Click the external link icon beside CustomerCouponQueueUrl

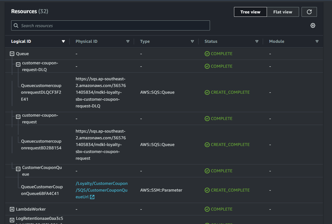click(x=92, y=197)
